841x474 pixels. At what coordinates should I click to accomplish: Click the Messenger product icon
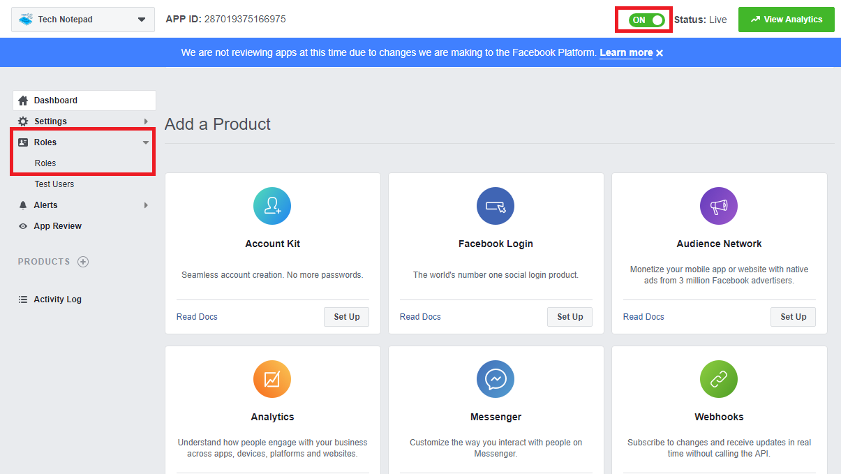[496, 379]
